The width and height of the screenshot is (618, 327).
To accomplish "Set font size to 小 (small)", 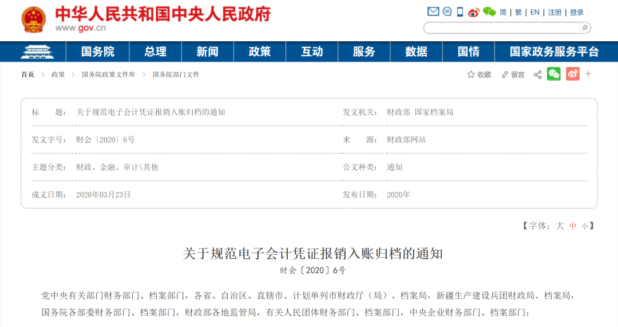I will (x=585, y=226).
